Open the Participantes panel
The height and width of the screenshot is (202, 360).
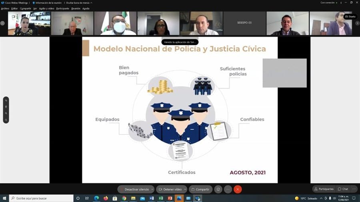point(324,189)
